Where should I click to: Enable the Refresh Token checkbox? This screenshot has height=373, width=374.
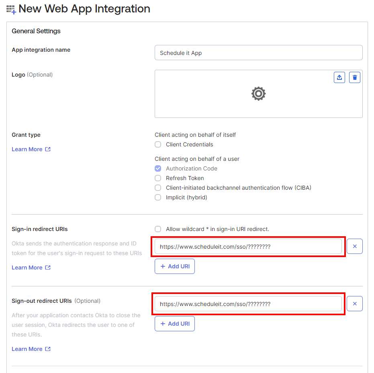(158, 178)
